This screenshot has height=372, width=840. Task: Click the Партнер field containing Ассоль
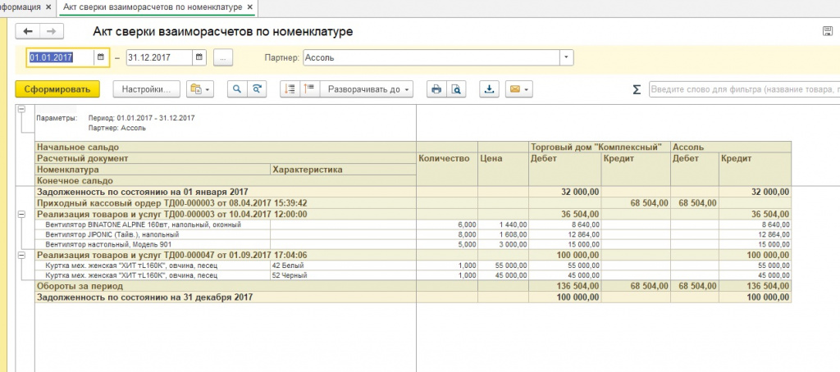coord(431,57)
